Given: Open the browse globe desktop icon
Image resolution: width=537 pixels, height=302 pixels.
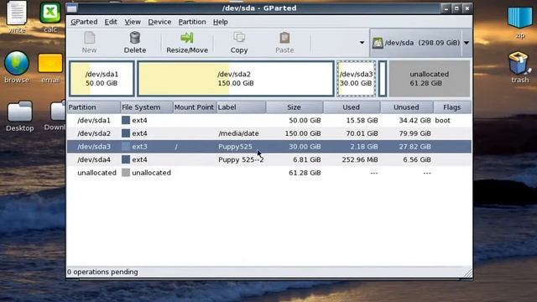Looking at the screenshot, I should click(17, 63).
